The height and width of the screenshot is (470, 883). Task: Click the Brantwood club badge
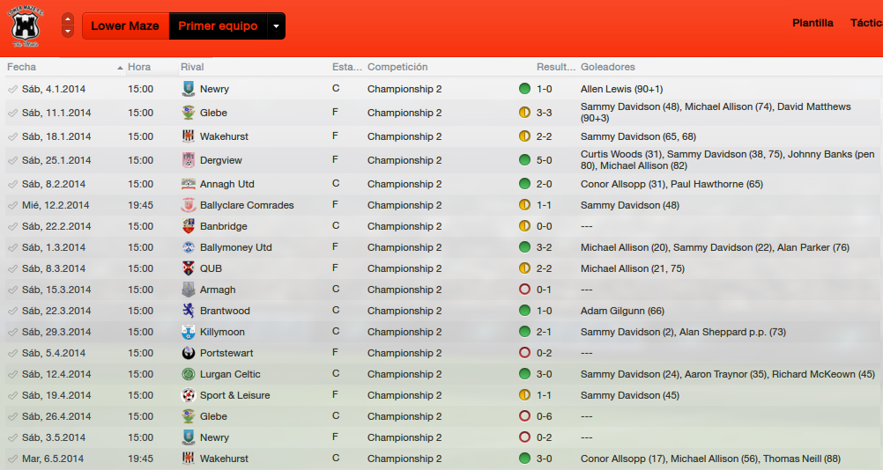(189, 311)
